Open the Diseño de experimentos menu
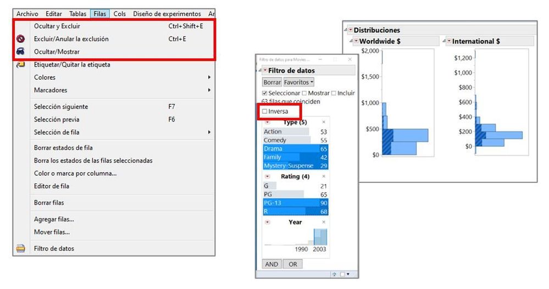The image size is (549, 289). [x=167, y=14]
